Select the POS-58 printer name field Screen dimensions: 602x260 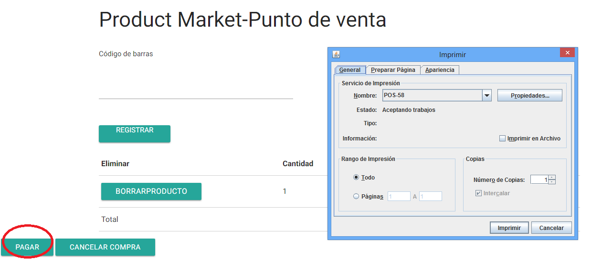[x=433, y=96]
